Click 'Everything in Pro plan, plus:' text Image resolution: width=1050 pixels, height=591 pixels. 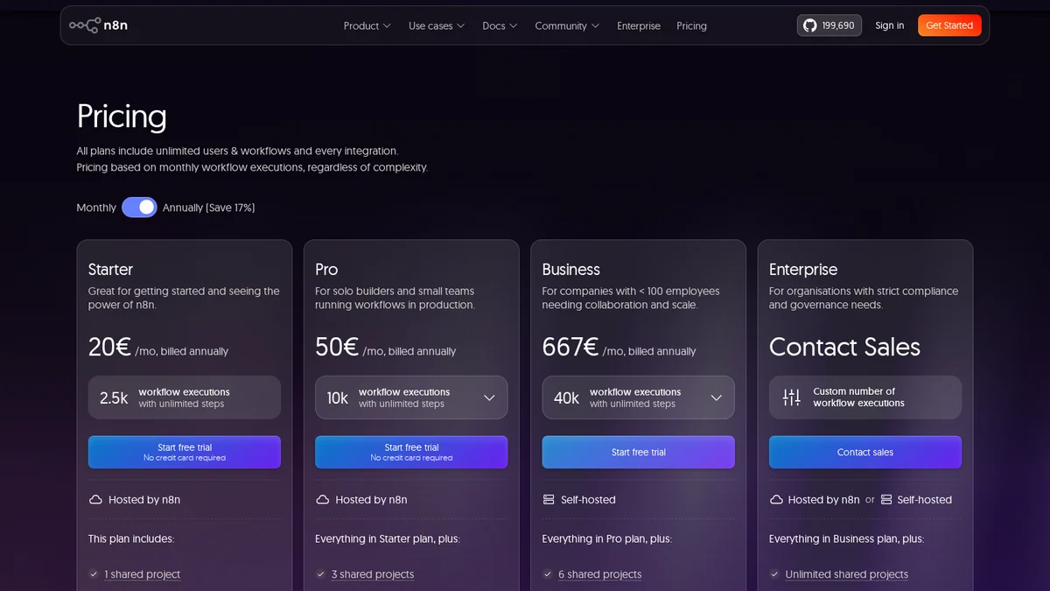click(607, 538)
